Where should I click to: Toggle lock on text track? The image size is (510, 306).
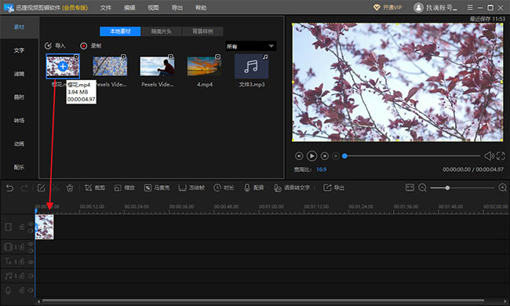22,261
